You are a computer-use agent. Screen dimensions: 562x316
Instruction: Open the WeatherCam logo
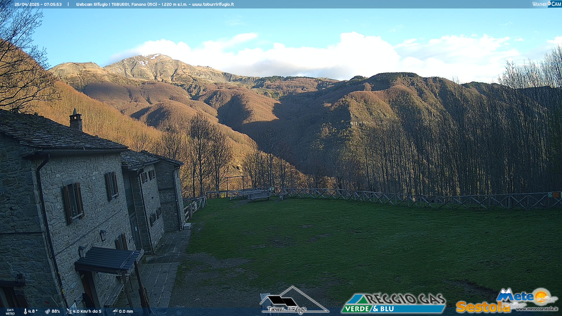pos(546,4)
